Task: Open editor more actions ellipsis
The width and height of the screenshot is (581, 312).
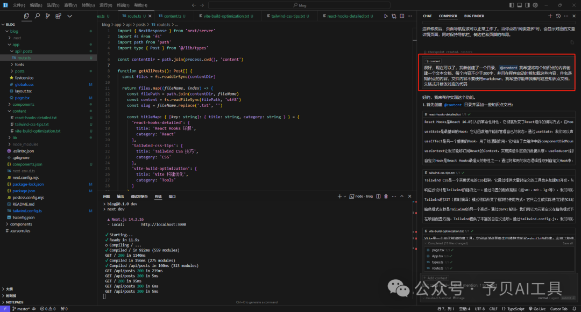Action: pyautogui.click(x=410, y=16)
